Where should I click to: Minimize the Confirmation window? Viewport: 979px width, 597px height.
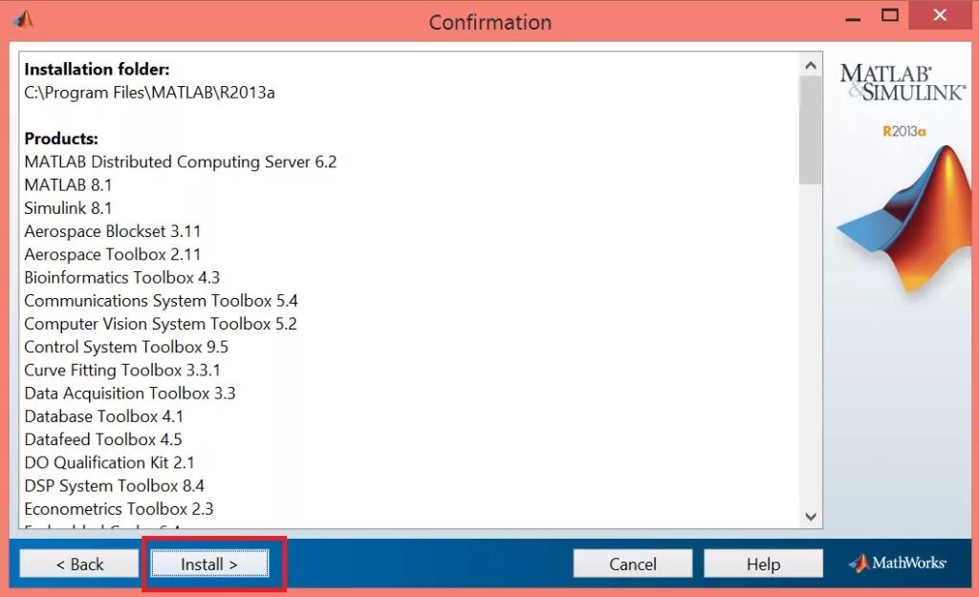pos(853,17)
